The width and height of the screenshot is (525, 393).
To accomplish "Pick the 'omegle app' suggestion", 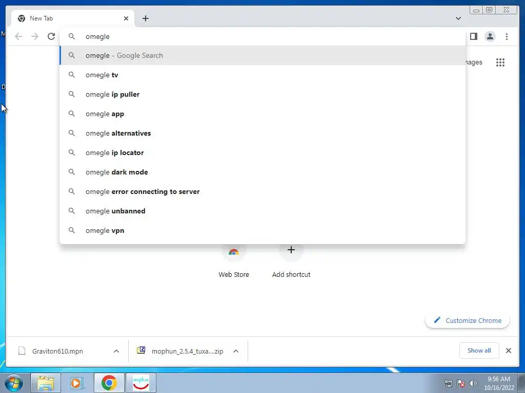I will (262, 114).
